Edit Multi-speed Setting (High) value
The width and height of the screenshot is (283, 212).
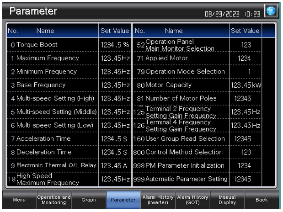click(115, 99)
